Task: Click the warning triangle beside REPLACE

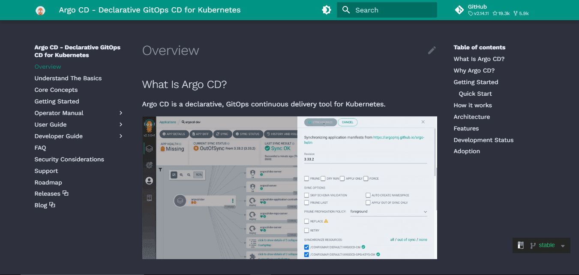Action: point(326,221)
